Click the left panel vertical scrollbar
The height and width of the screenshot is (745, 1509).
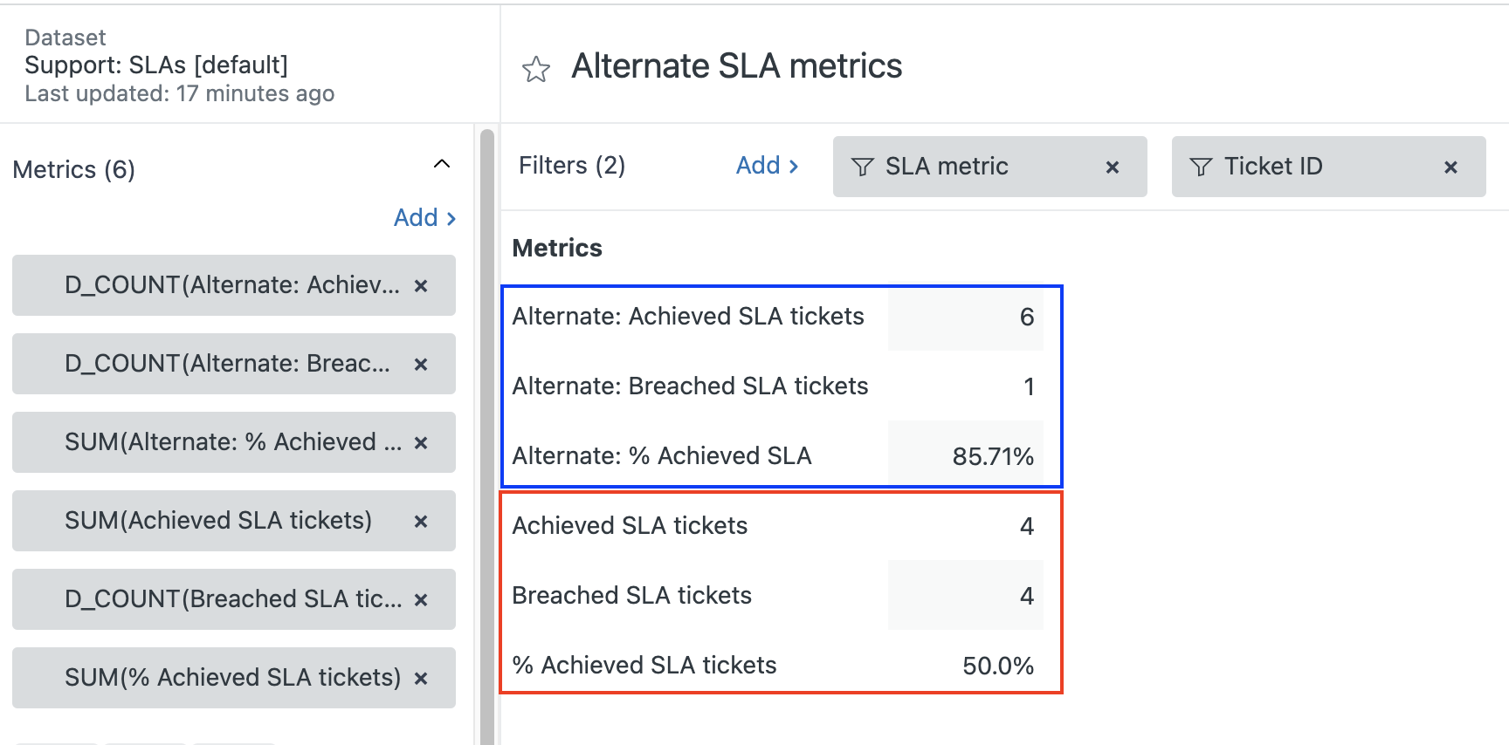(x=486, y=436)
